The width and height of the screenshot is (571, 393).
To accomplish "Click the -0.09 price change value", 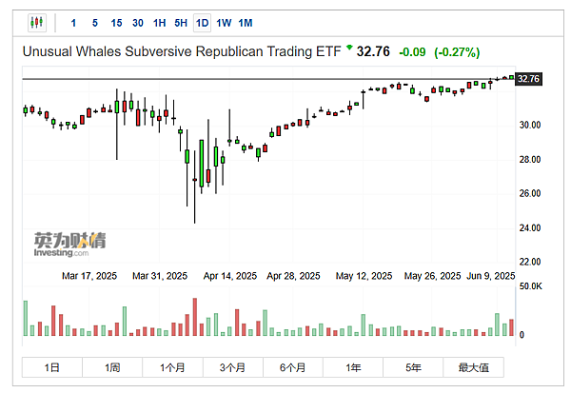I will tap(412, 52).
